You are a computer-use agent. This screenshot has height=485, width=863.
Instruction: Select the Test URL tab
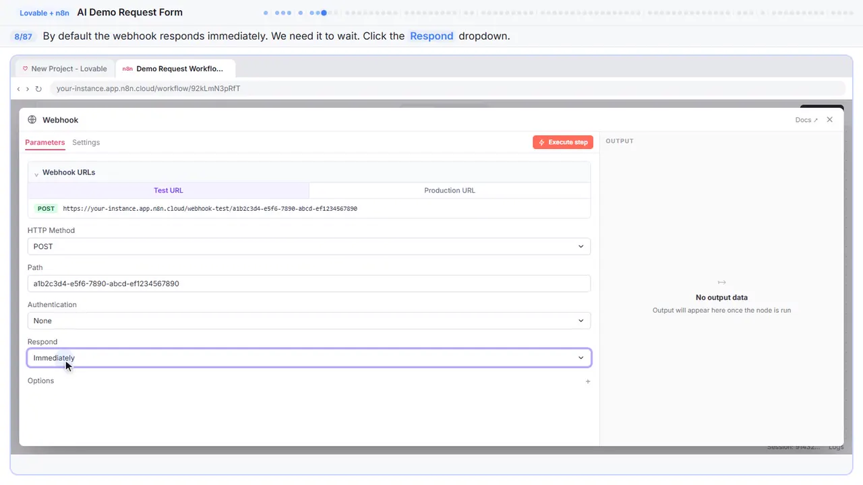(x=169, y=191)
